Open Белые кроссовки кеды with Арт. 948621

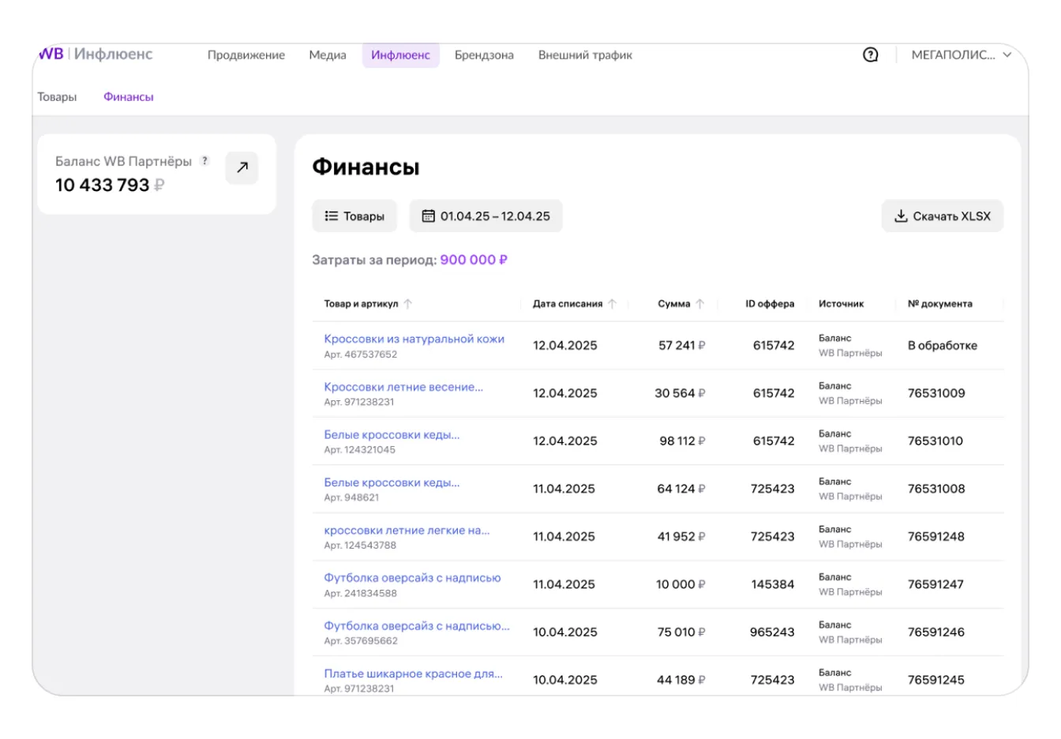[x=392, y=482]
